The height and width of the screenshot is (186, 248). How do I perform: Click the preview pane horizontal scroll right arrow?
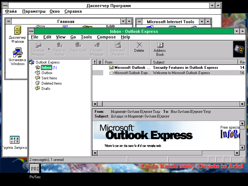(x=237, y=153)
